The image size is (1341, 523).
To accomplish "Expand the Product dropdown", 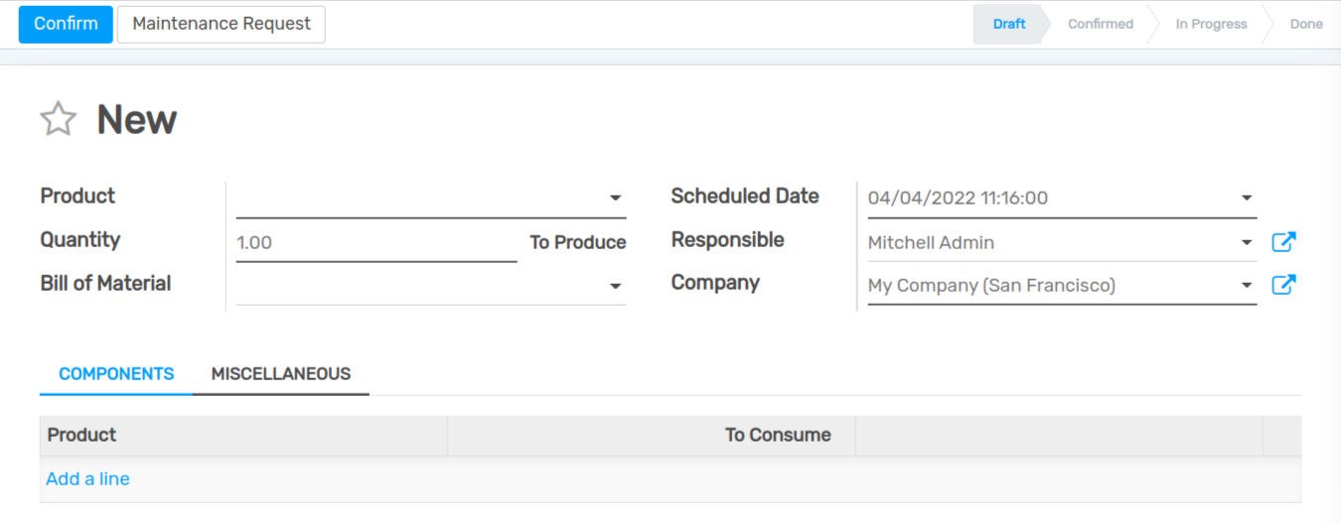I will [615, 198].
